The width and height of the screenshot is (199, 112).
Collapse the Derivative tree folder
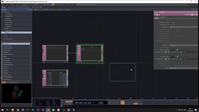tap(2, 12)
